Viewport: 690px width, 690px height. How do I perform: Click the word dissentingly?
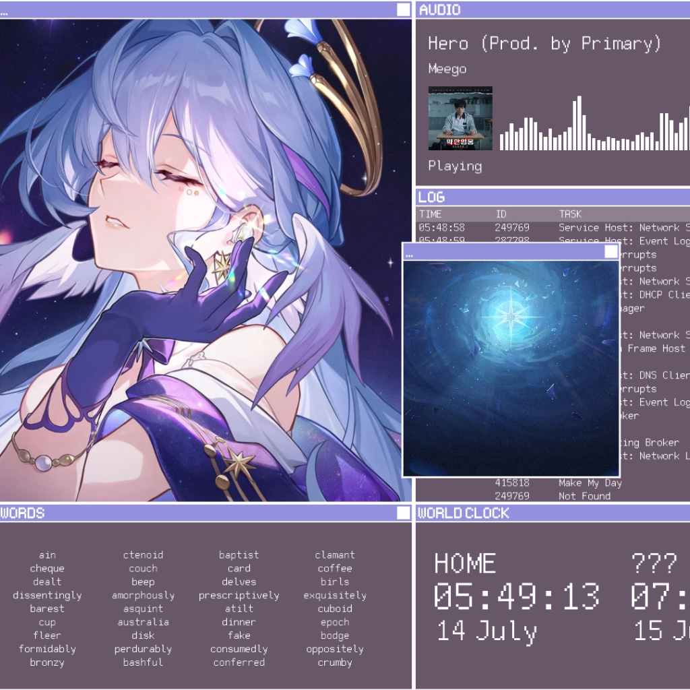tap(47, 596)
